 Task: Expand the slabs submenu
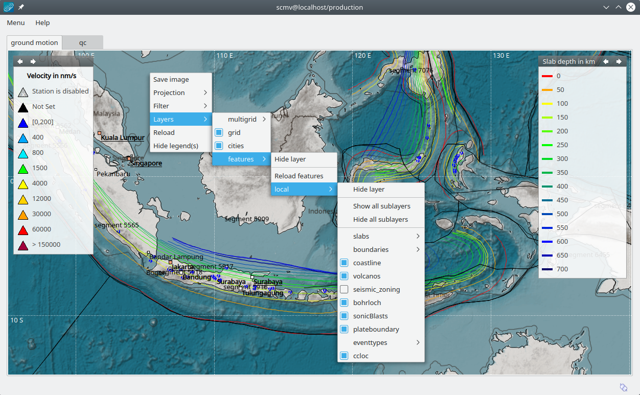point(381,236)
